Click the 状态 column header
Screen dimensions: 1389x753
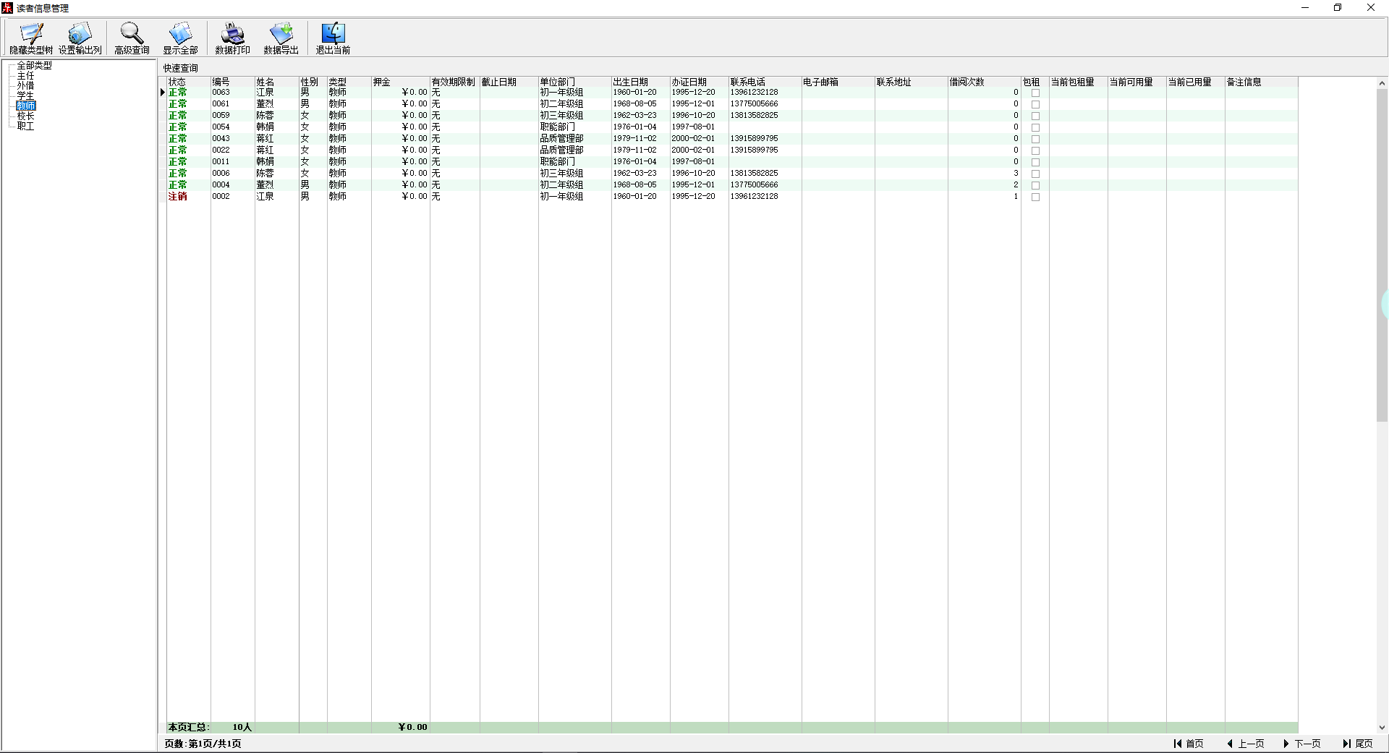tap(189, 82)
